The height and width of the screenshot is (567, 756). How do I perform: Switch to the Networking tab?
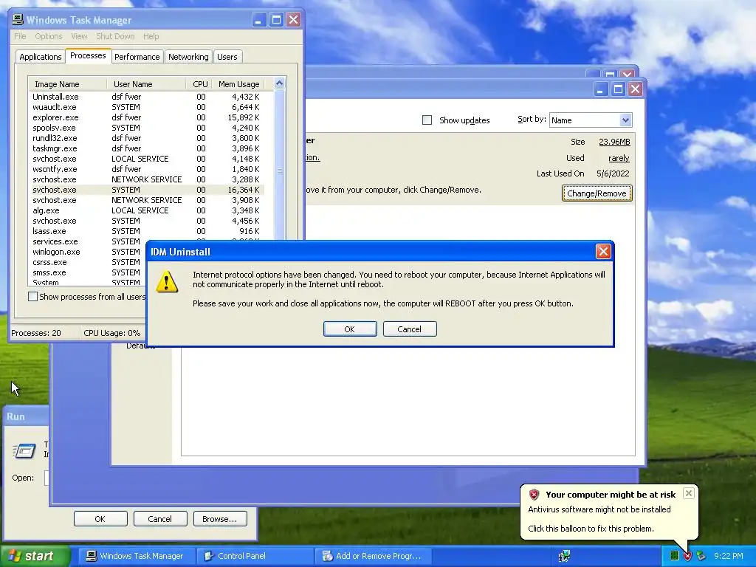tap(188, 57)
